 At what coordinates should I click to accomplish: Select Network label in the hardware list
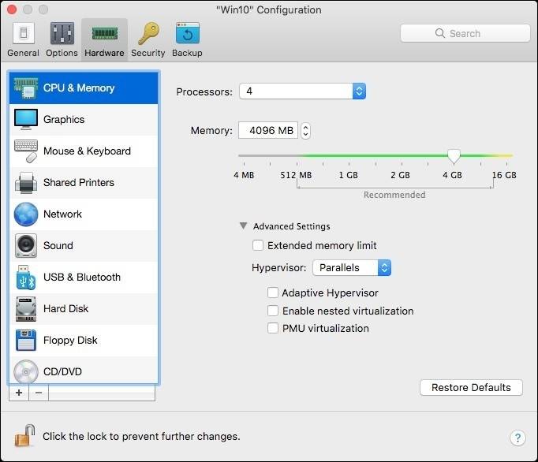[62, 214]
